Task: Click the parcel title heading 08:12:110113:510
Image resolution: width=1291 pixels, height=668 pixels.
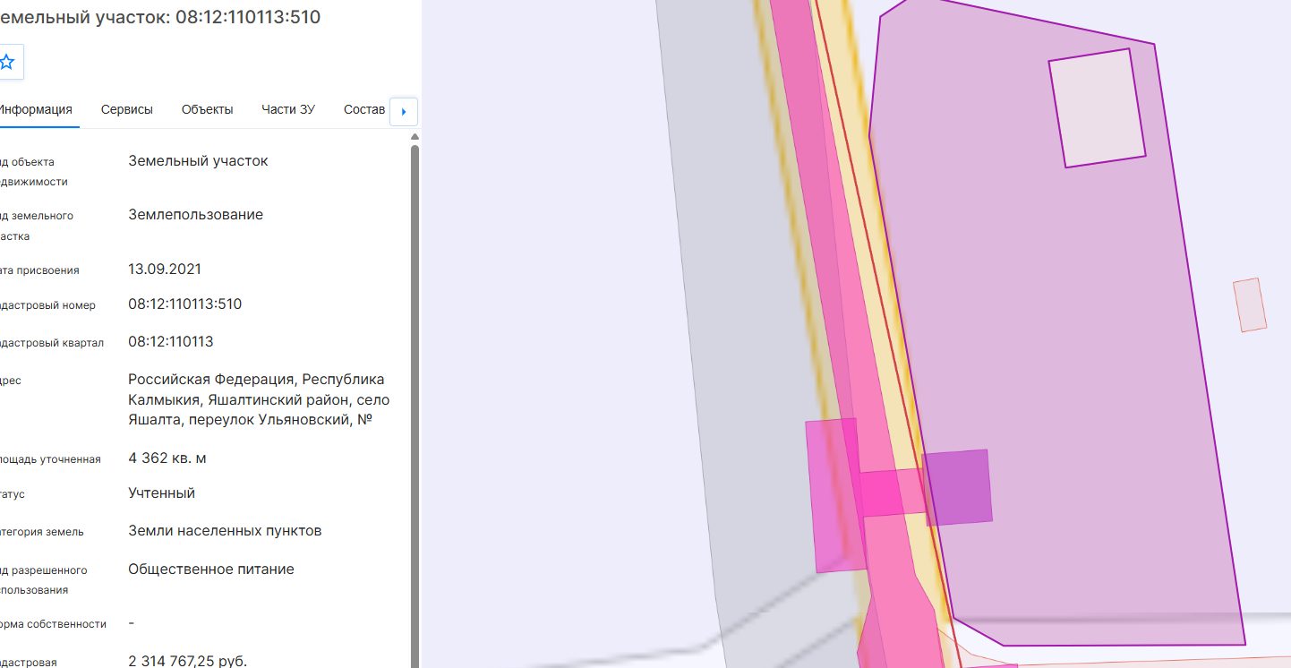Action: pyautogui.click(x=160, y=17)
